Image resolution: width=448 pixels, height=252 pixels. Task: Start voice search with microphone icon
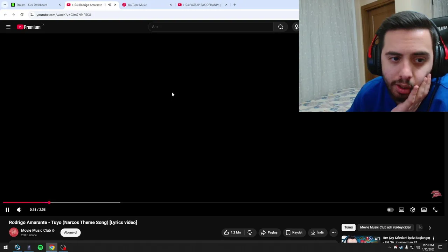coord(296,27)
